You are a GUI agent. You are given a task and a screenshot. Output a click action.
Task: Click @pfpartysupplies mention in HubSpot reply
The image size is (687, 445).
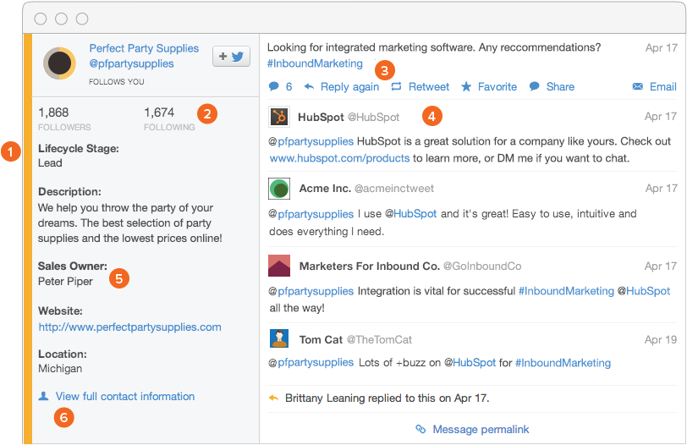coord(311,141)
